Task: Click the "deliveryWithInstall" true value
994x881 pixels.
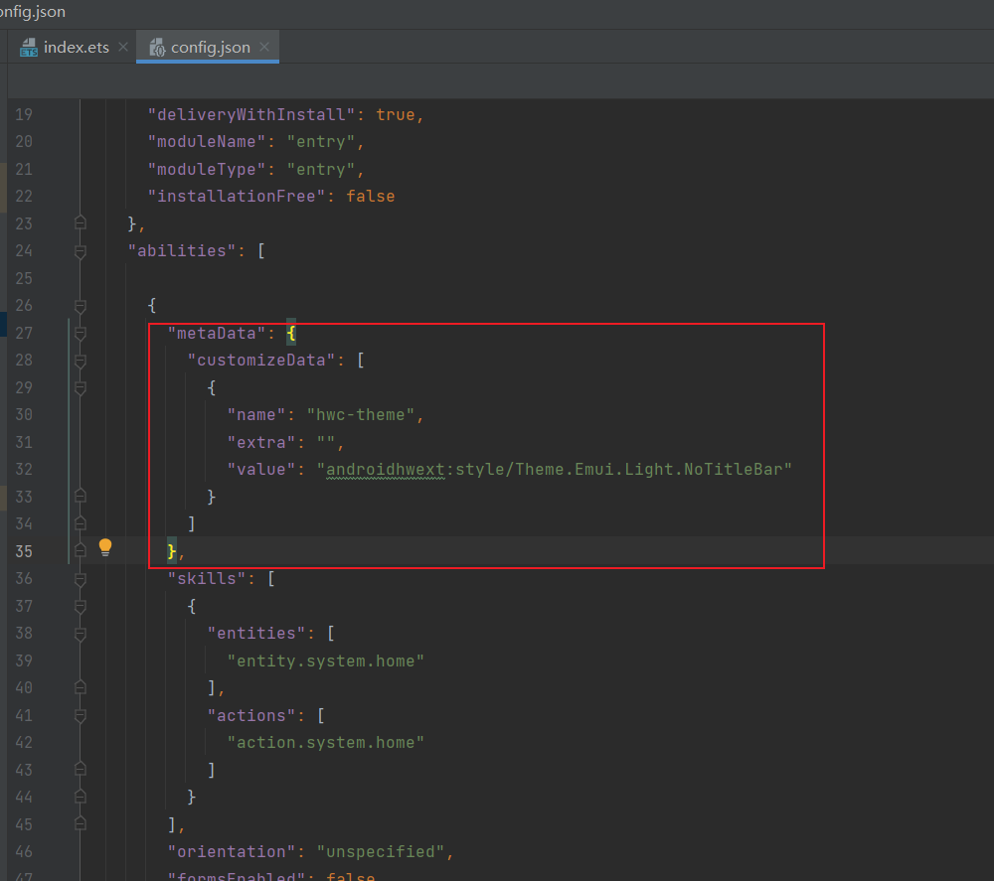Action: tap(395, 114)
